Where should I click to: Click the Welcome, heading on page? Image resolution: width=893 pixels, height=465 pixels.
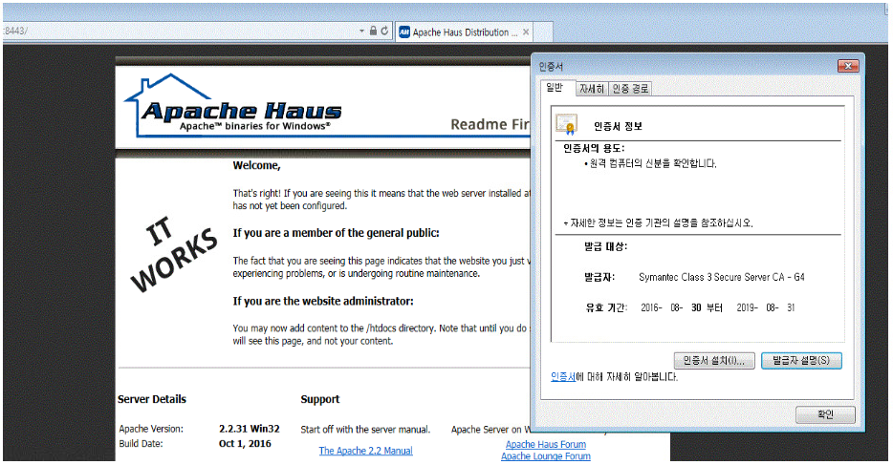(x=257, y=166)
